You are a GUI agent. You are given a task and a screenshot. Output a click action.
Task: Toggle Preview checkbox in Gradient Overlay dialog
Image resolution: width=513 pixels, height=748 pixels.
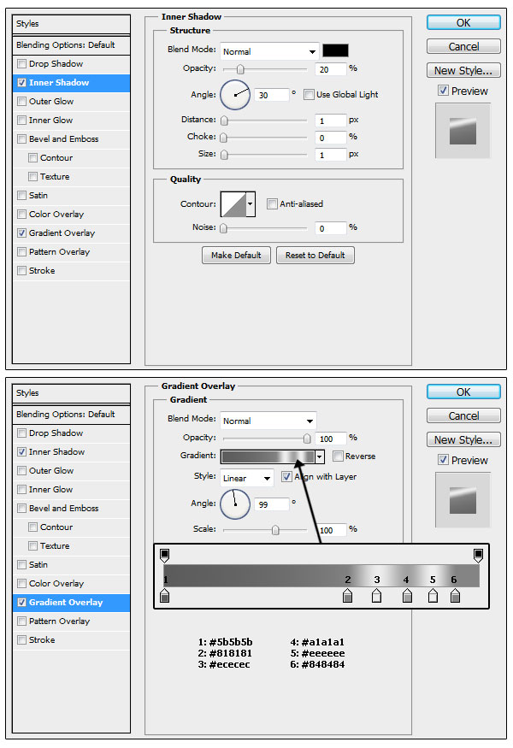(x=444, y=460)
